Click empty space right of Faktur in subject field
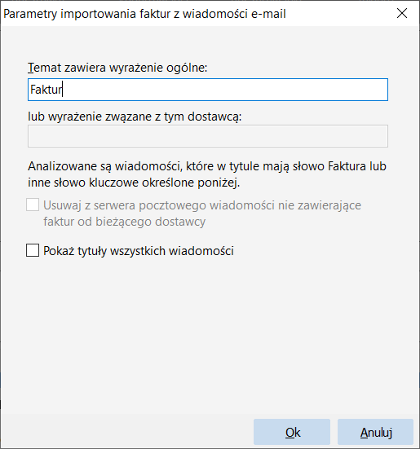Screen dimensions: 420x449 click(223, 90)
